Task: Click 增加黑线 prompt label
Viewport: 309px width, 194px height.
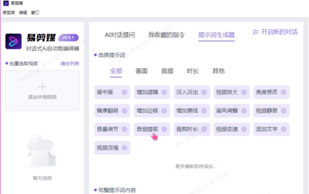Action: pos(187,111)
